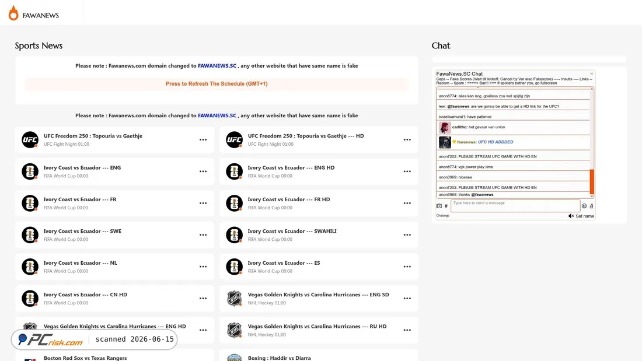
Task: Click chat message 'UFC HD ADDDED'
Action: point(496,142)
